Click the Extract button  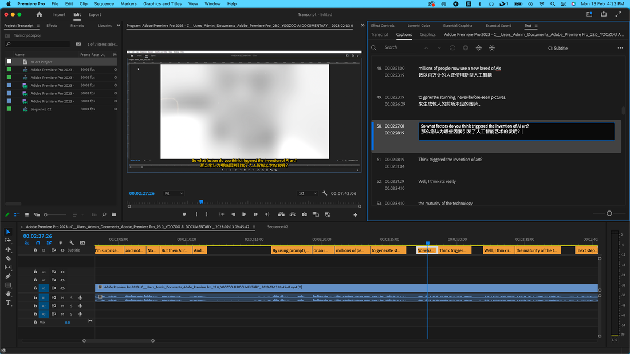click(x=293, y=214)
